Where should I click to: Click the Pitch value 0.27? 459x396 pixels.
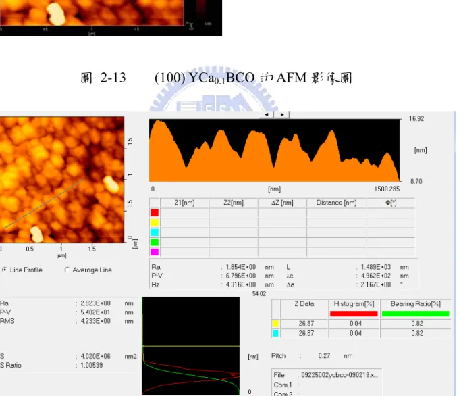pos(324,356)
